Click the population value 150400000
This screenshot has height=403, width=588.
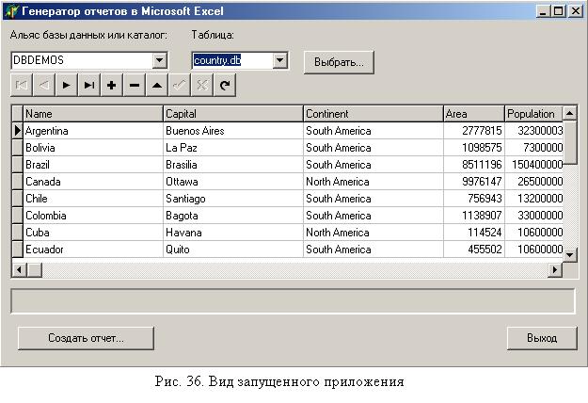[x=533, y=165]
